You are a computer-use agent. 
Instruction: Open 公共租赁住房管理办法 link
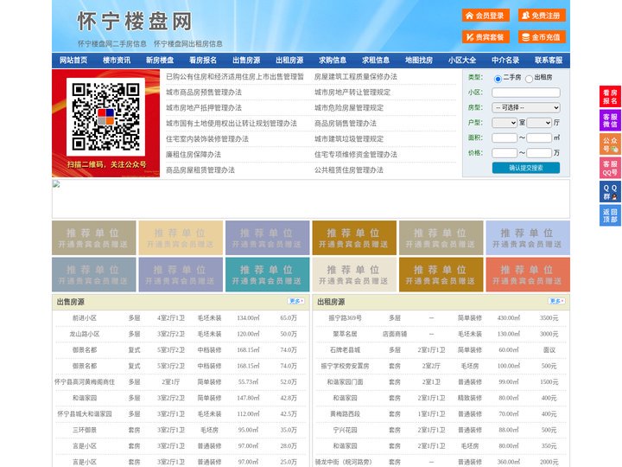pos(349,170)
